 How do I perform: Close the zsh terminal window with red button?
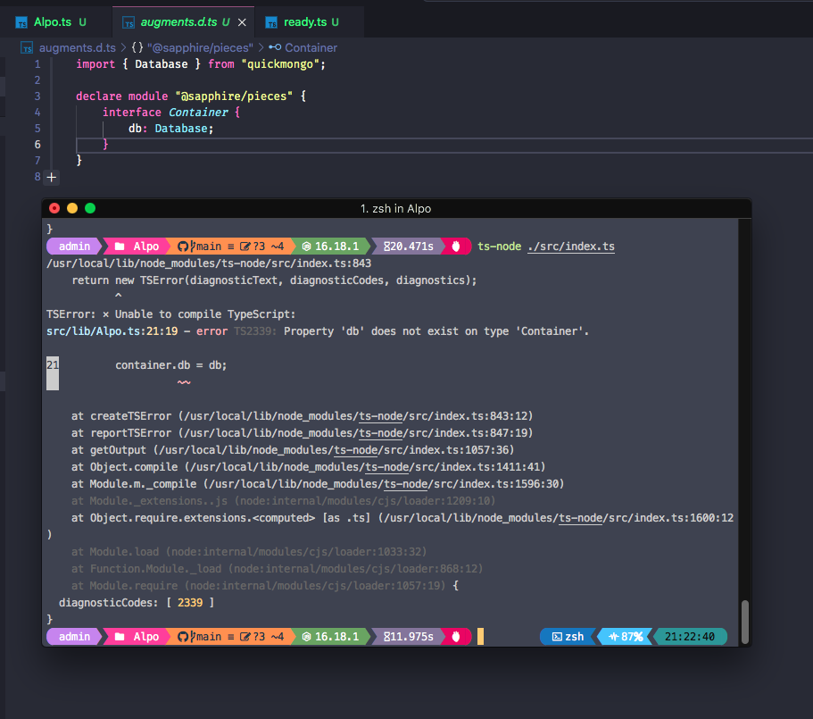(54, 208)
